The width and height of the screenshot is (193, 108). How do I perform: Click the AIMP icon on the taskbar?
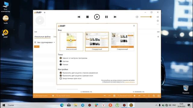coord(131,105)
